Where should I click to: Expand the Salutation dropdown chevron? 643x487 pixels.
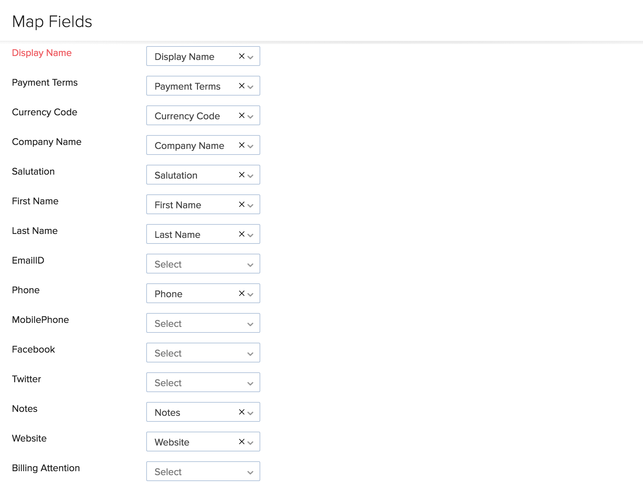tap(251, 176)
